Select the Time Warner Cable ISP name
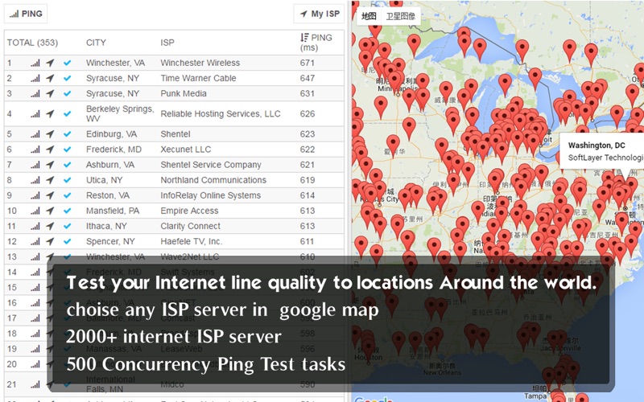 coord(198,78)
